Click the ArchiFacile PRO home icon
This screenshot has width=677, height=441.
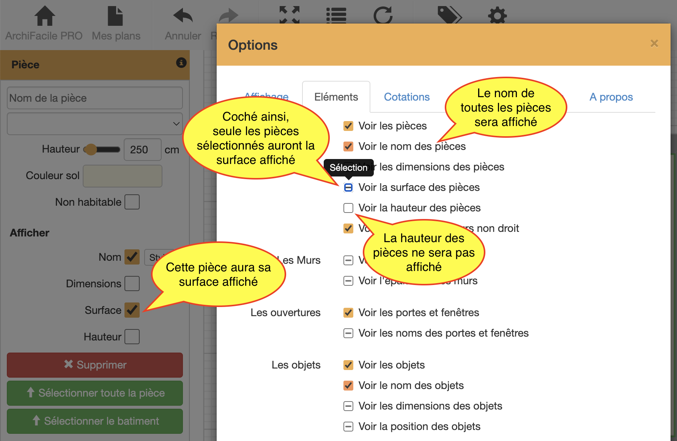[x=44, y=16]
